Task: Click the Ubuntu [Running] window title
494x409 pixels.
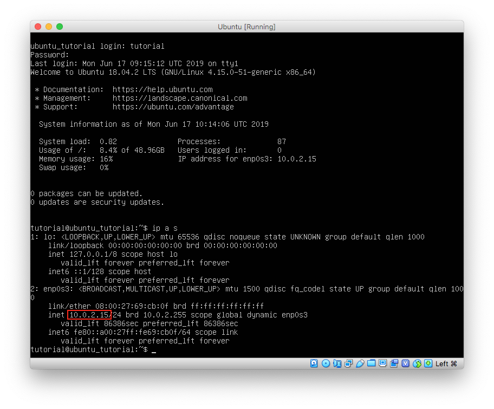Action: pos(246,27)
